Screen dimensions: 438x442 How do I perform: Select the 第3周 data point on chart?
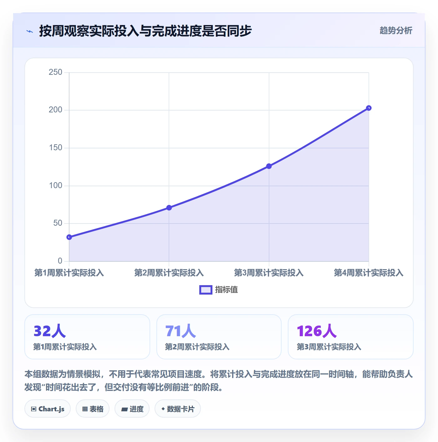click(x=269, y=166)
